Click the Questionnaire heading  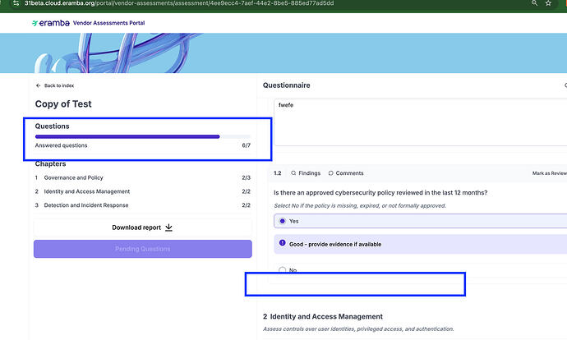click(287, 85)
